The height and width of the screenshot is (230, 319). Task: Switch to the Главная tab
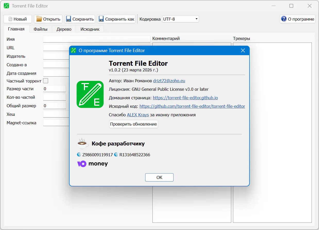[x=16, y=29]
